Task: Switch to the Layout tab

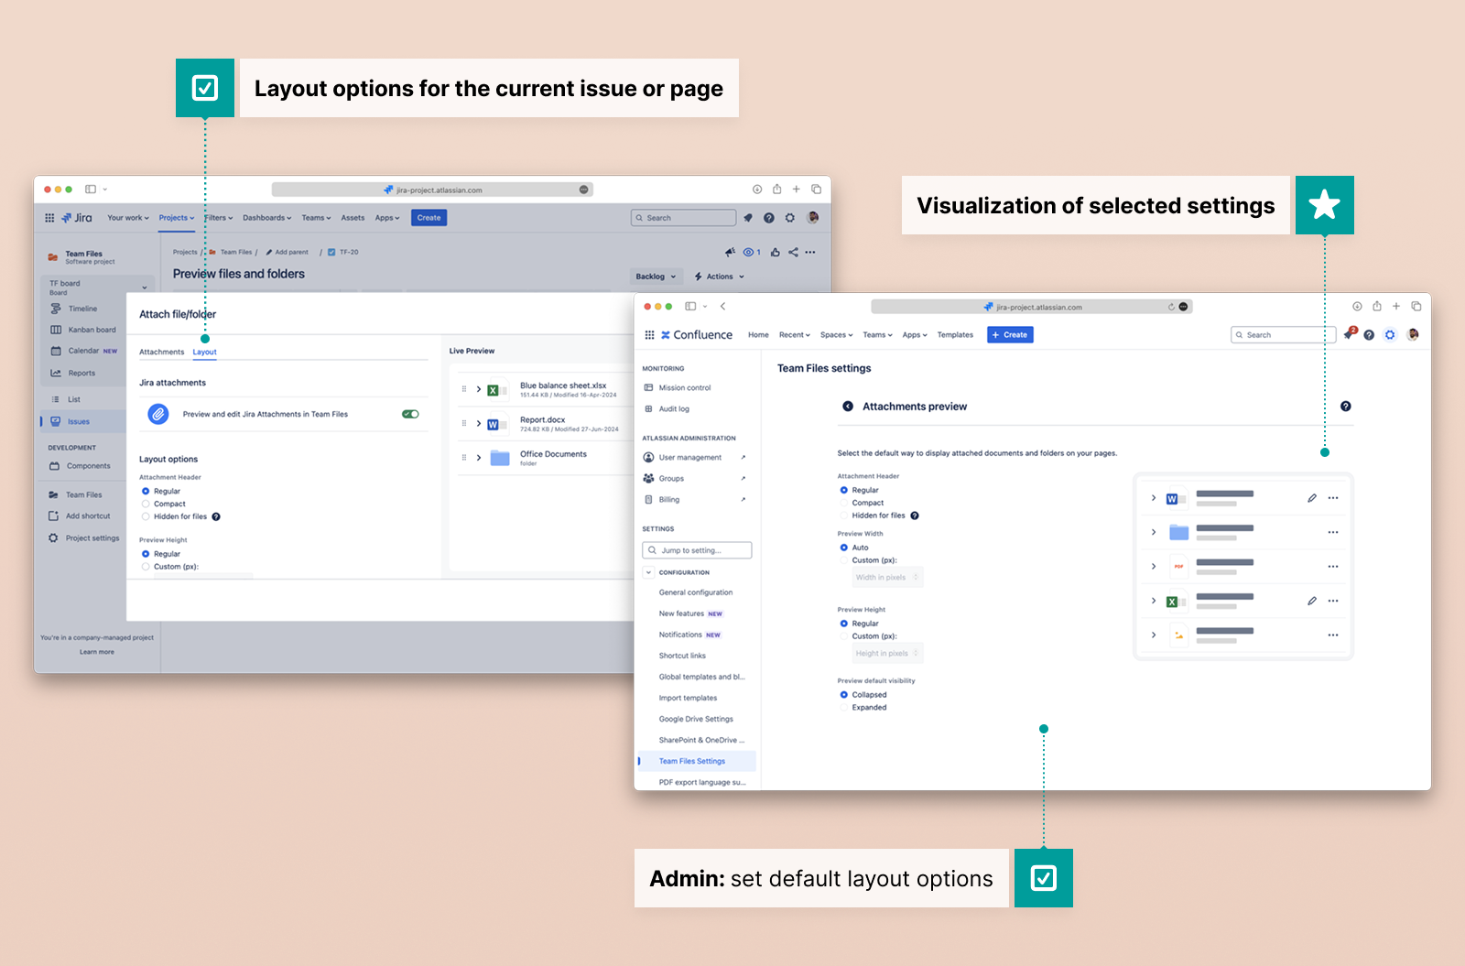Action: point(205,352)
